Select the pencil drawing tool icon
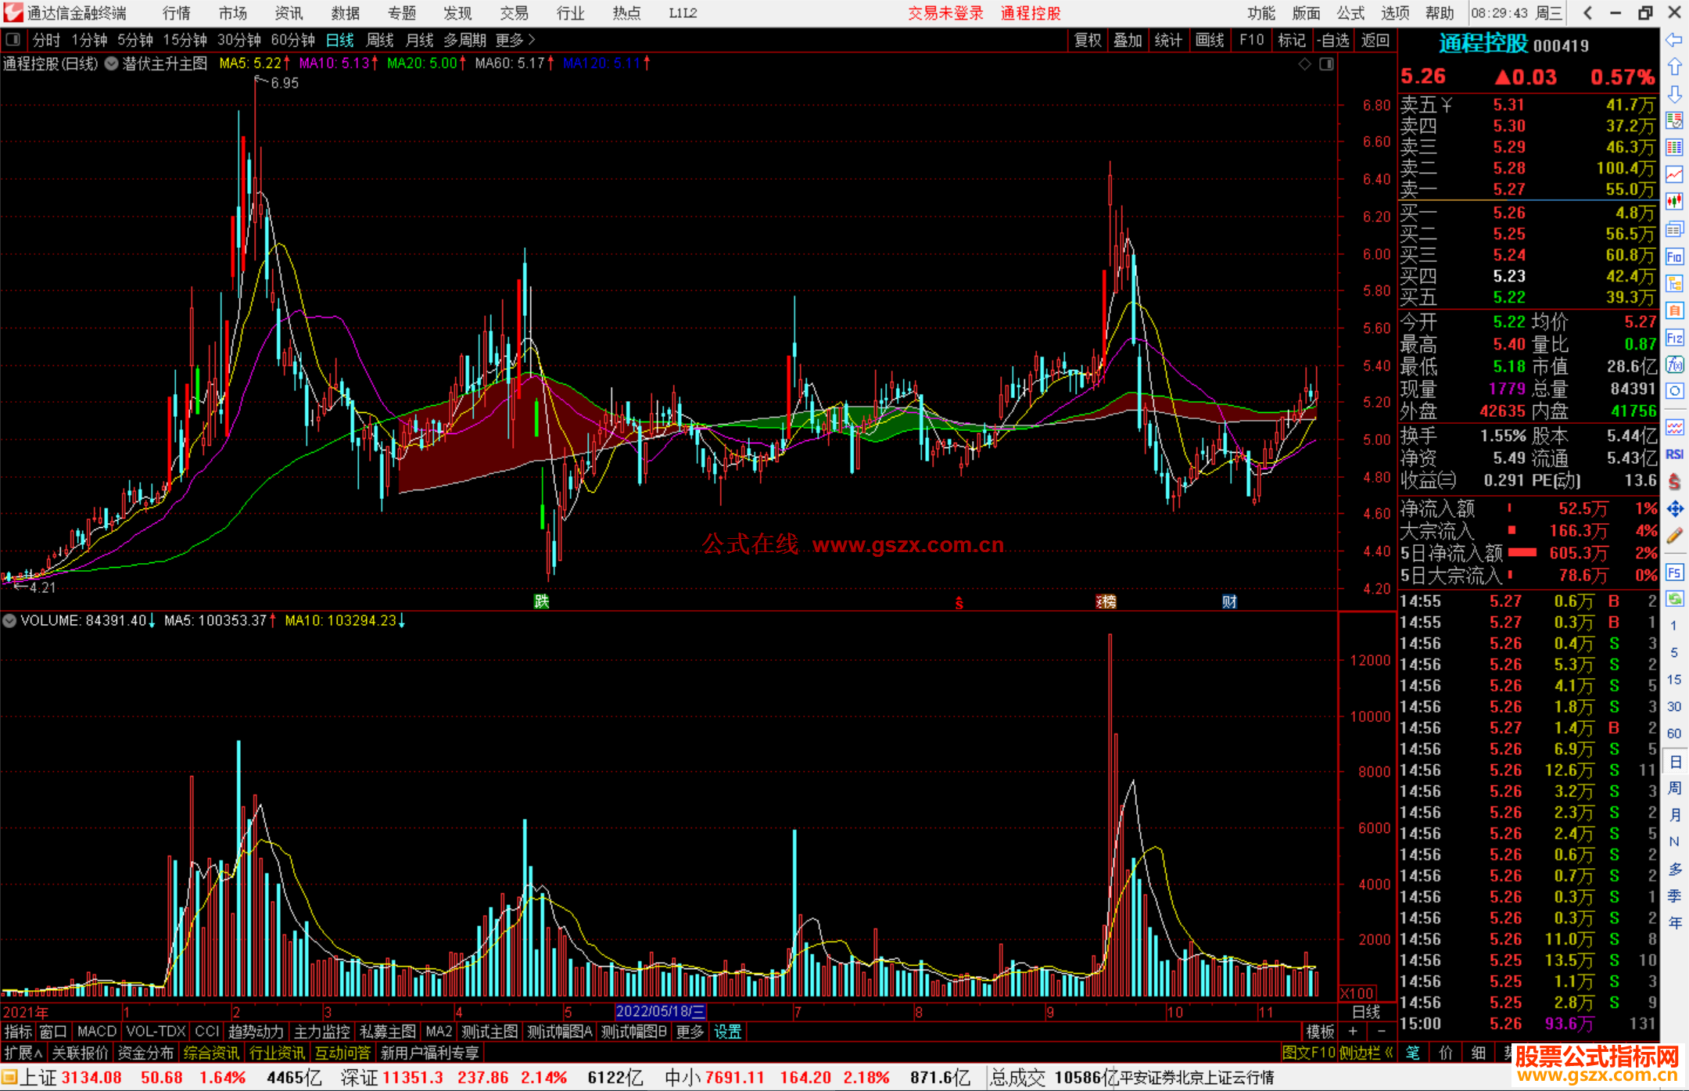1689x1091 pixels. pos(1674,537)
